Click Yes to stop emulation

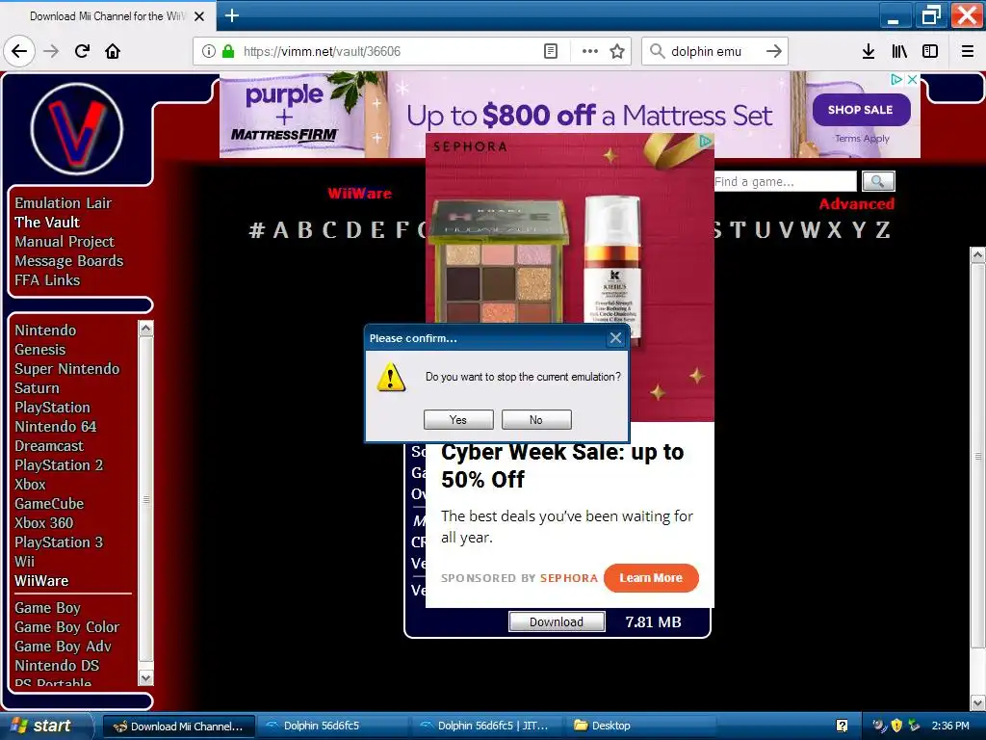458,420
